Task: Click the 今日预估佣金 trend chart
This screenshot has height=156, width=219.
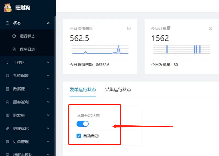Action: point(100,50)
